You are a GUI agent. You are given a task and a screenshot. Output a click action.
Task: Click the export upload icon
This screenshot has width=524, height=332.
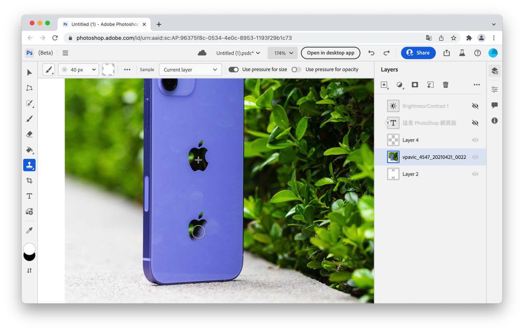pyautogui.click(x=446, y=53)
